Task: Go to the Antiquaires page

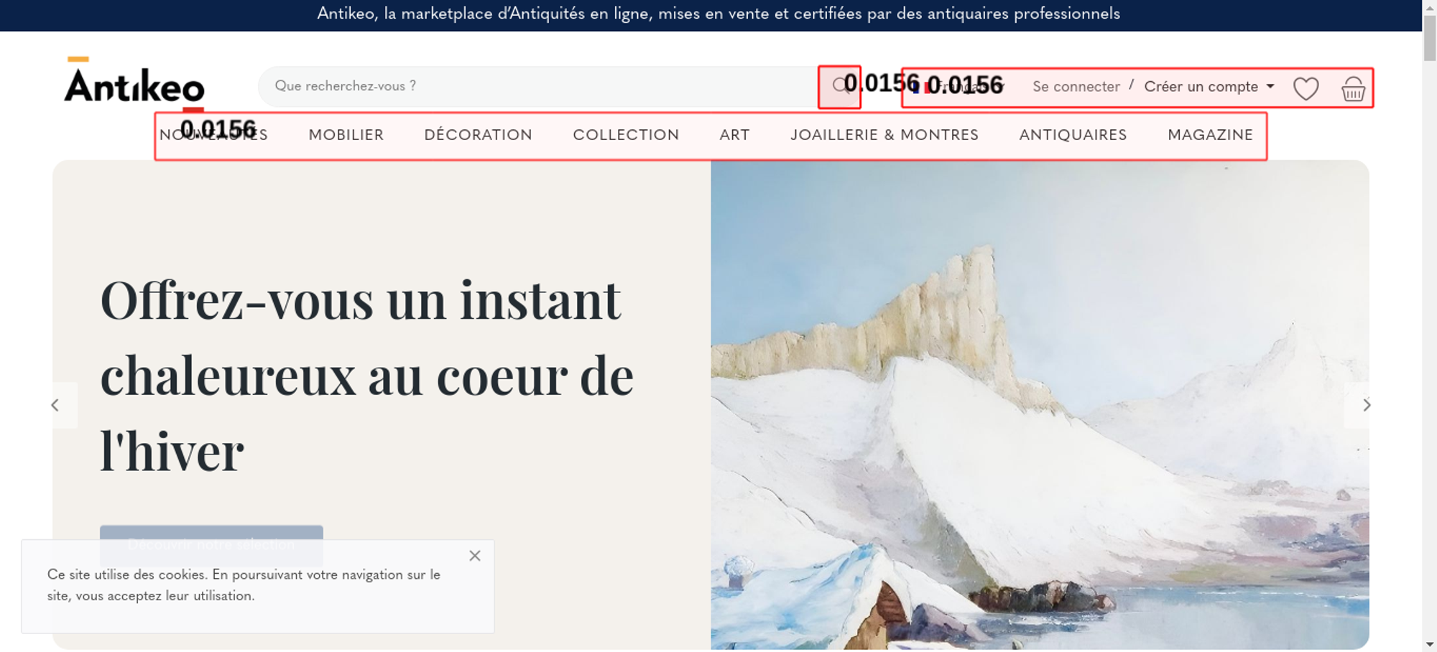Action: 1073,135
